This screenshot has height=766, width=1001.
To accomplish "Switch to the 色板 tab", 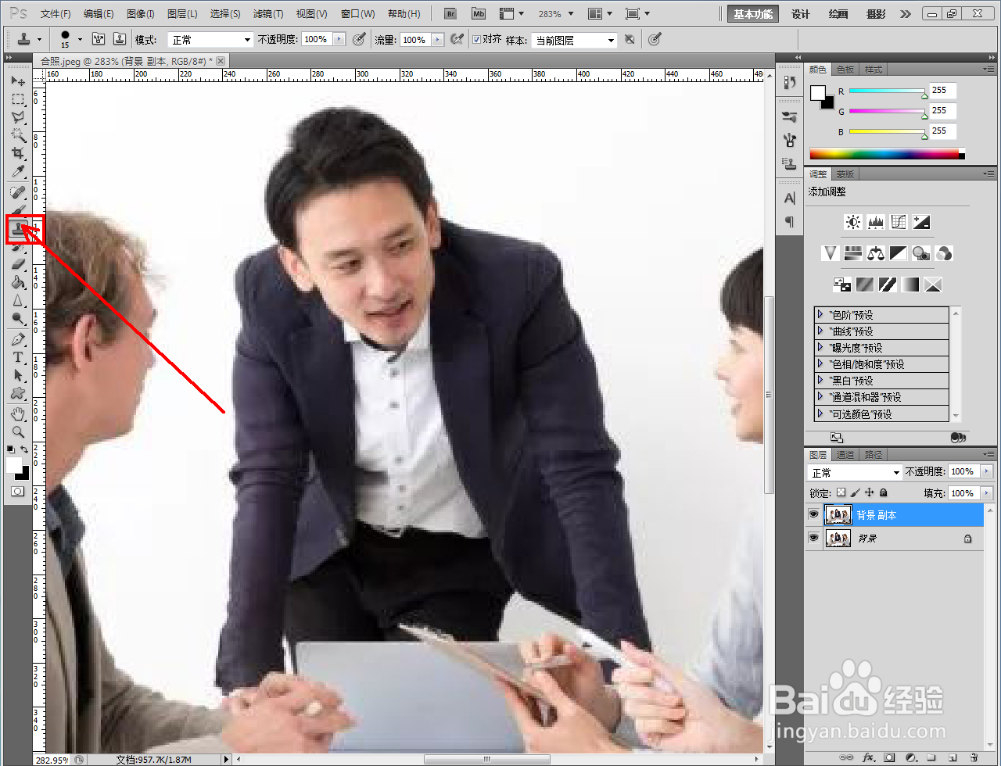I will [x=846, y=70].
